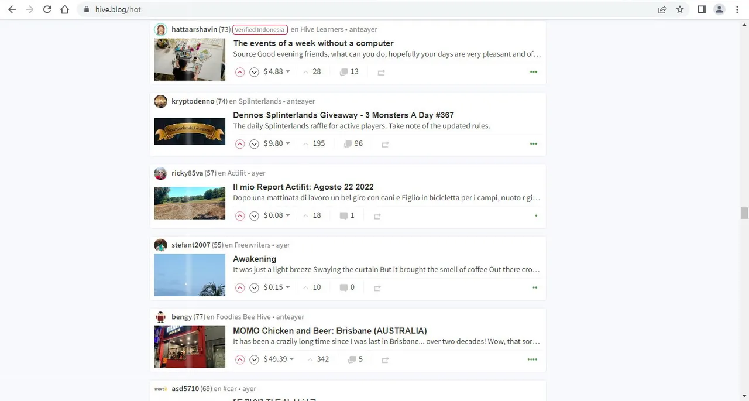
Task: Open the Actifit community link
Action: [x=237, y=173]
